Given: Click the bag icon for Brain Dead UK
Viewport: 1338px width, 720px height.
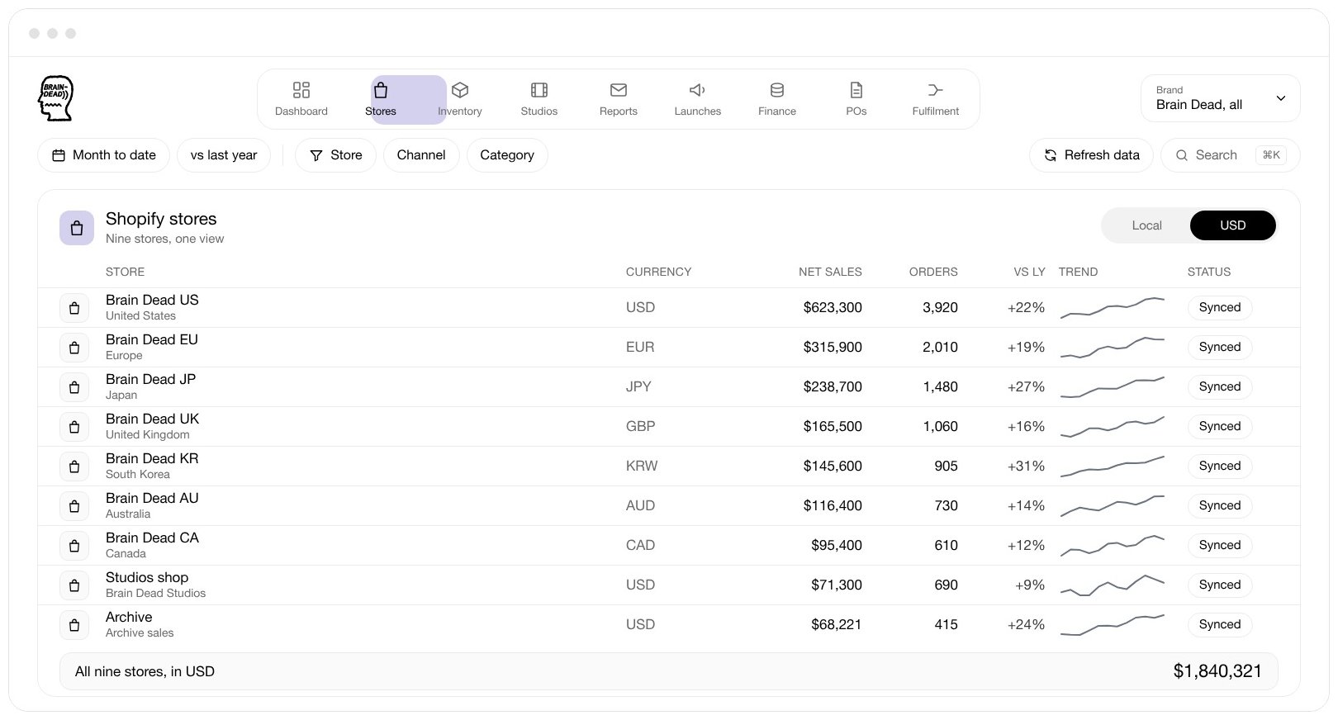Looking at the screenshot, I should [x=74, y=427].
